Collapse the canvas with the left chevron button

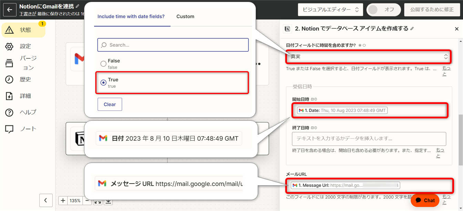tap(46, 200)
